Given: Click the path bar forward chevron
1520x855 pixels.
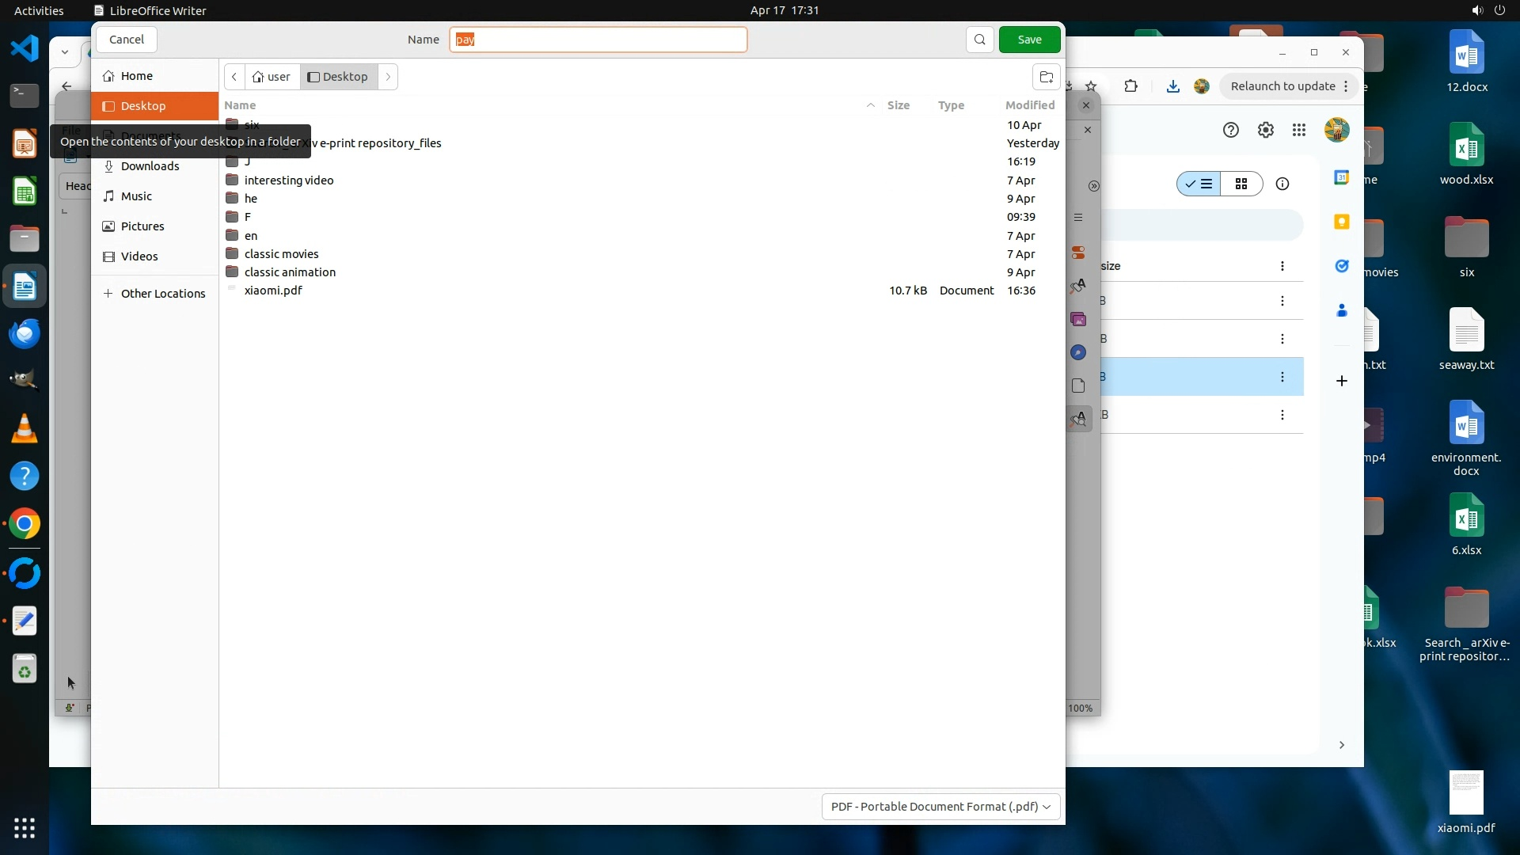Looking at the screenshot, I should point(388,77).
